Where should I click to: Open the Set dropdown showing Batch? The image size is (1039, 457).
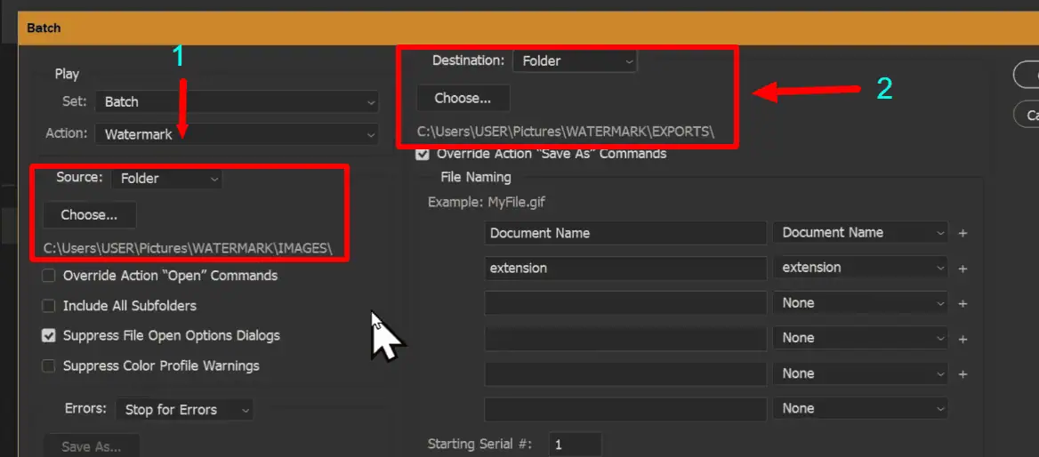click(x=236, y=102)
